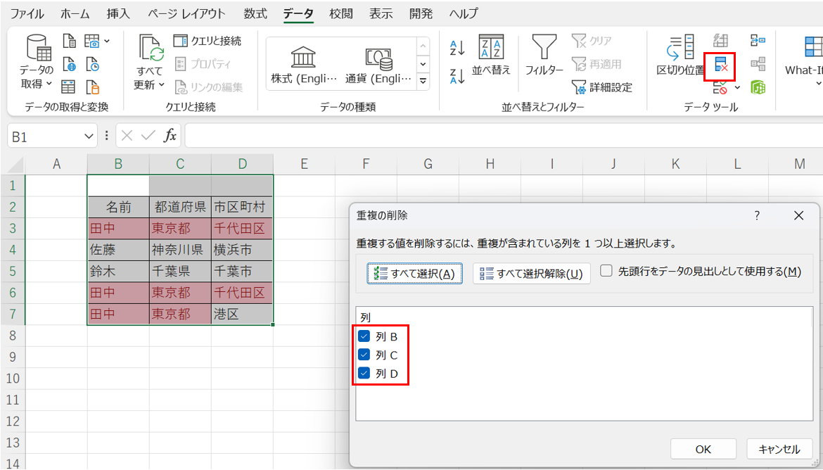Click the From Web globe-document icon
The image size is (823, 470).
point(69,64)
